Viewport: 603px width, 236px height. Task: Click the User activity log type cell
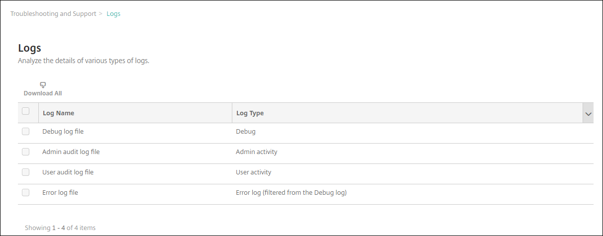[x=253, y=172]
